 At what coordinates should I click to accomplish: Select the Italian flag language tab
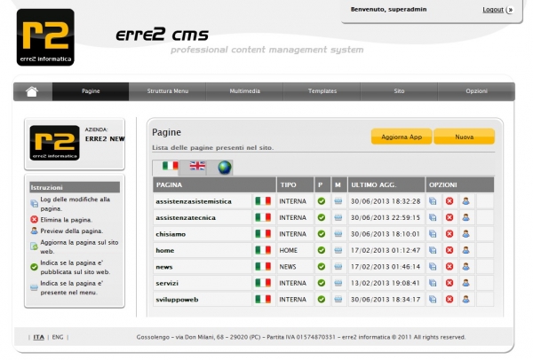pyautogui.click(x=170, y=166)
